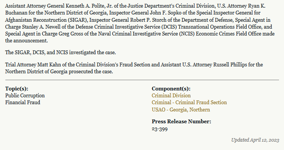Viewport: 284px width, 150px height.
Task: Click the Topic(s) heading
Action: 16,89
